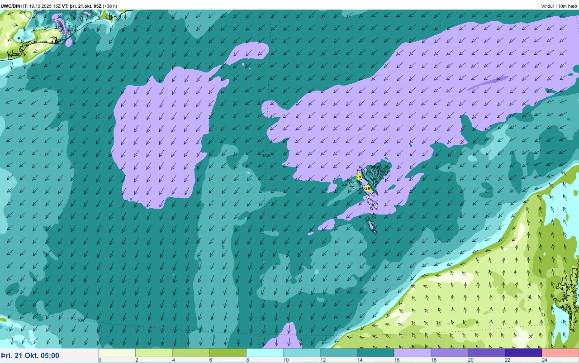Screen dimensions: 579x363
Task: Click the '(+38 h)' forecast offset text
Action: [110, 6]
